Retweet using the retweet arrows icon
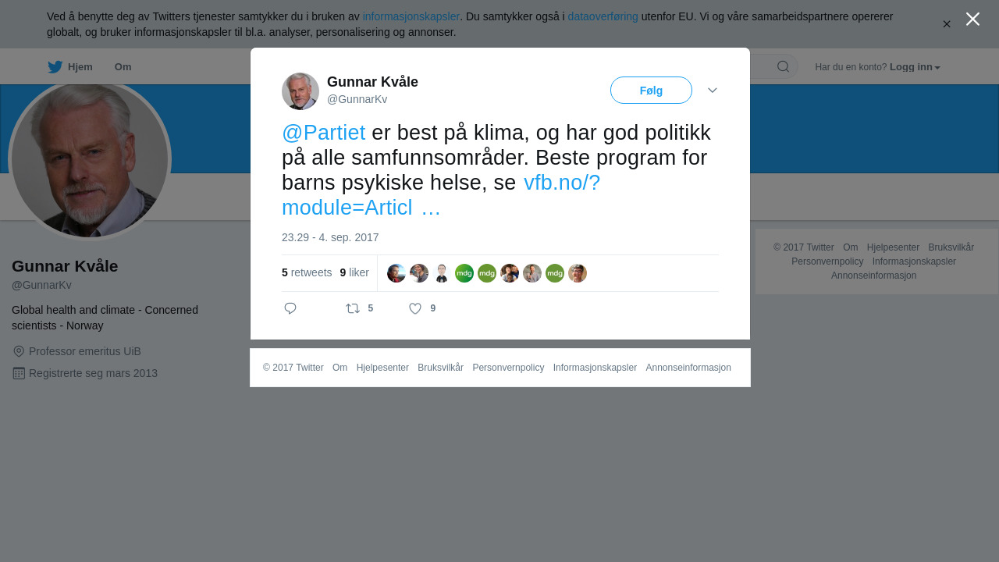The width and height of the screenshot is (999, 562). click(353, 308)
